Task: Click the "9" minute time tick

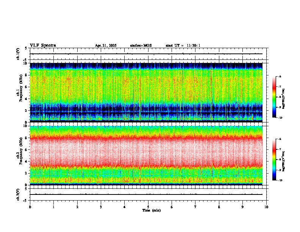Action: click(242, 207)
